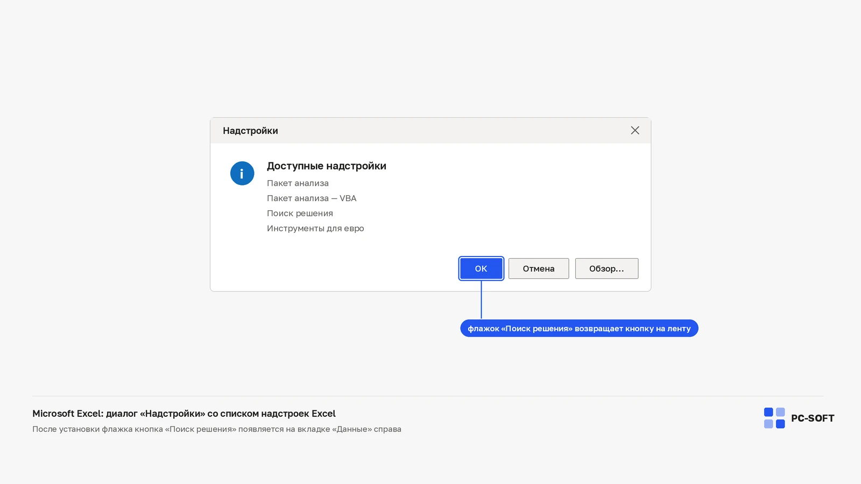Select the 'Инструменты для евро' entry
The image size is (861, 484).
[315, 229]
